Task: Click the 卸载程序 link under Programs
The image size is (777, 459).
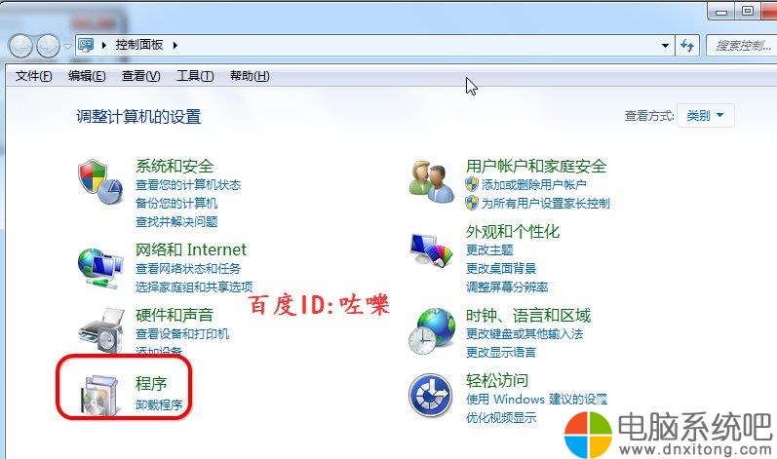Action: (159, 405)
